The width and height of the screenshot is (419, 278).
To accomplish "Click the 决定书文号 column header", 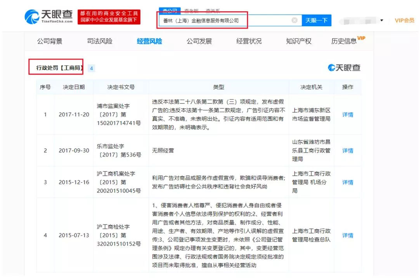I will 121,87.
